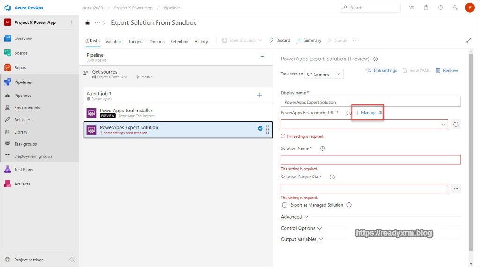Screen dimensions: 480x267
Task: Enable the Export as Managed Solution checkbox
Action: click(x=285, y=205)
